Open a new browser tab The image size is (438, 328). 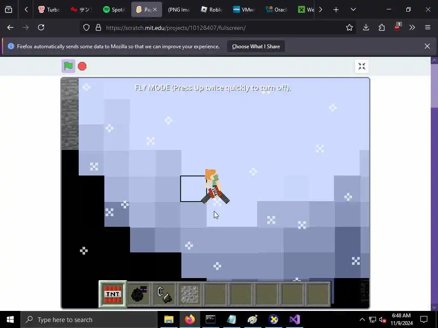pyautogui.click(x=336, y=10)
